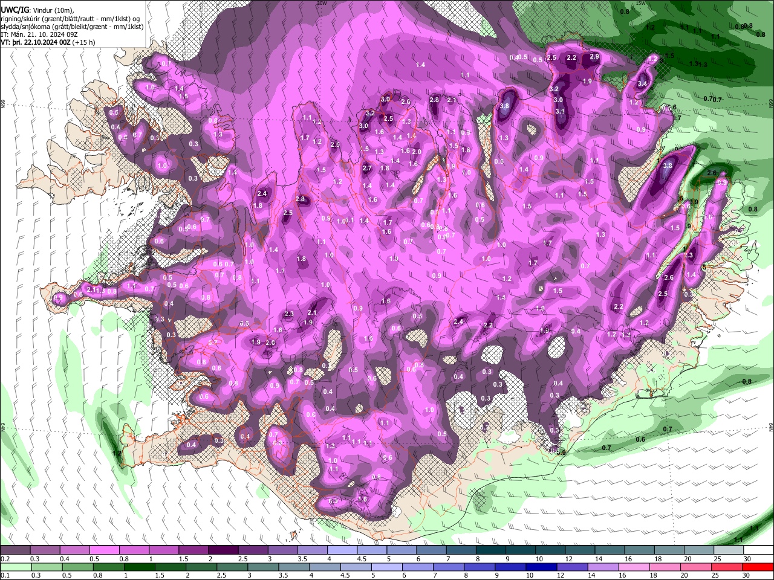The height and width of the screenshot is (580, 774).
Task: Click the 'rigning/skúrir' legend description line
Action: pos(71,18)
